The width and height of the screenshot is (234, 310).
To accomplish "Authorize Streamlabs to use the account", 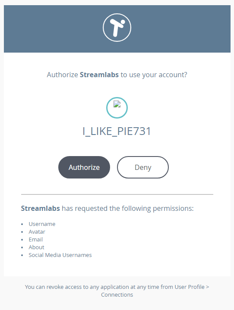I will (x=84, y=167).
